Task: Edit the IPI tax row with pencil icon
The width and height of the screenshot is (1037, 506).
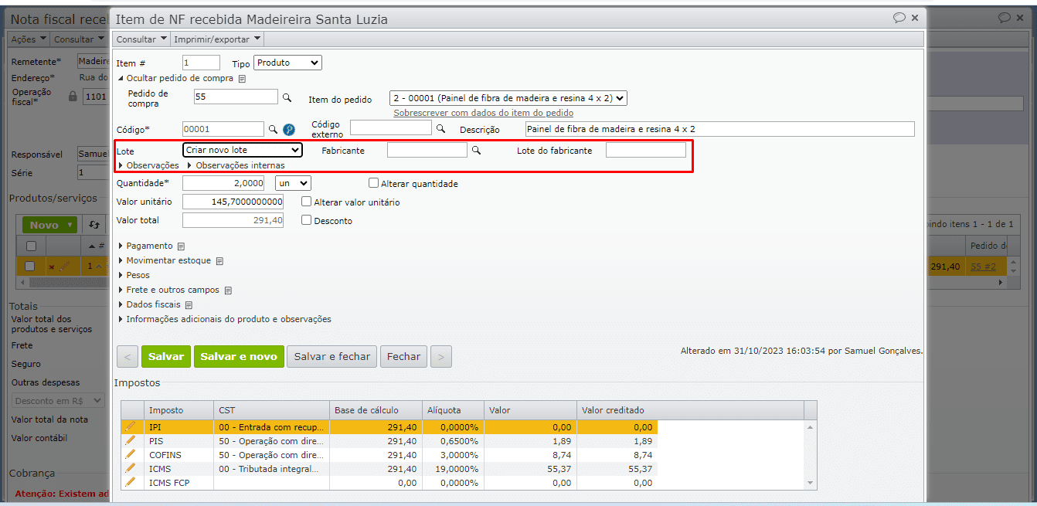Action: pos(130,426)
